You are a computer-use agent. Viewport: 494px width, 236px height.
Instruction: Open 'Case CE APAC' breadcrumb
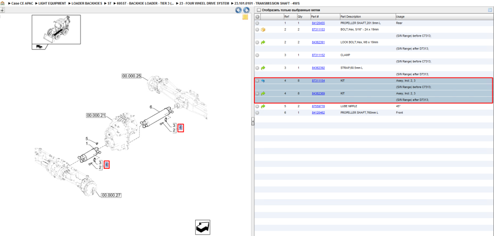(x=22, y=3)
